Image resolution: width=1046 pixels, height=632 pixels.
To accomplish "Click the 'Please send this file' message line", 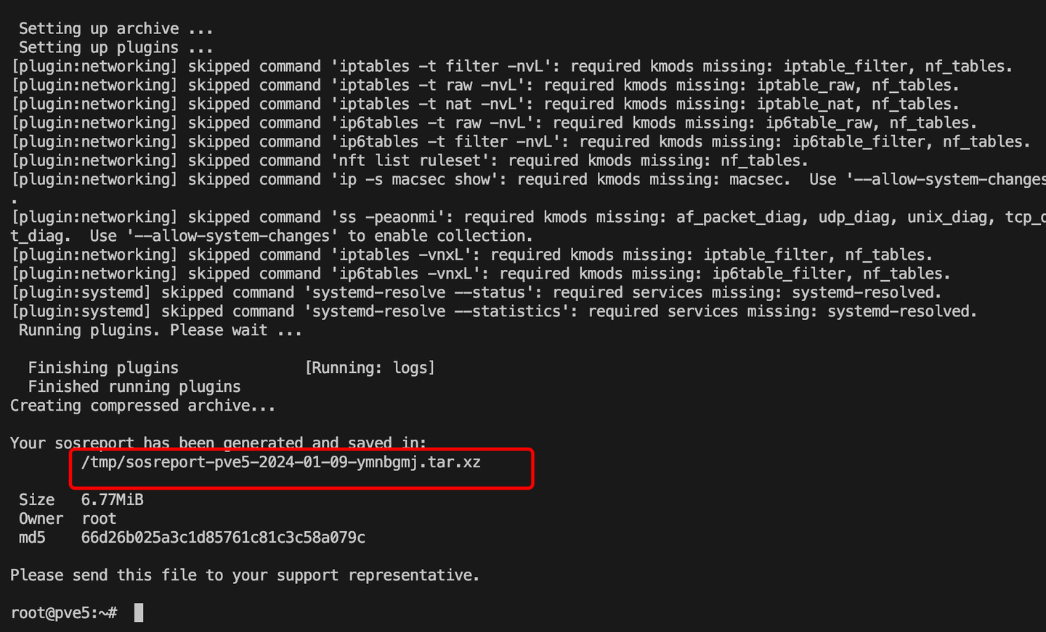I will [x=245, y=575].
